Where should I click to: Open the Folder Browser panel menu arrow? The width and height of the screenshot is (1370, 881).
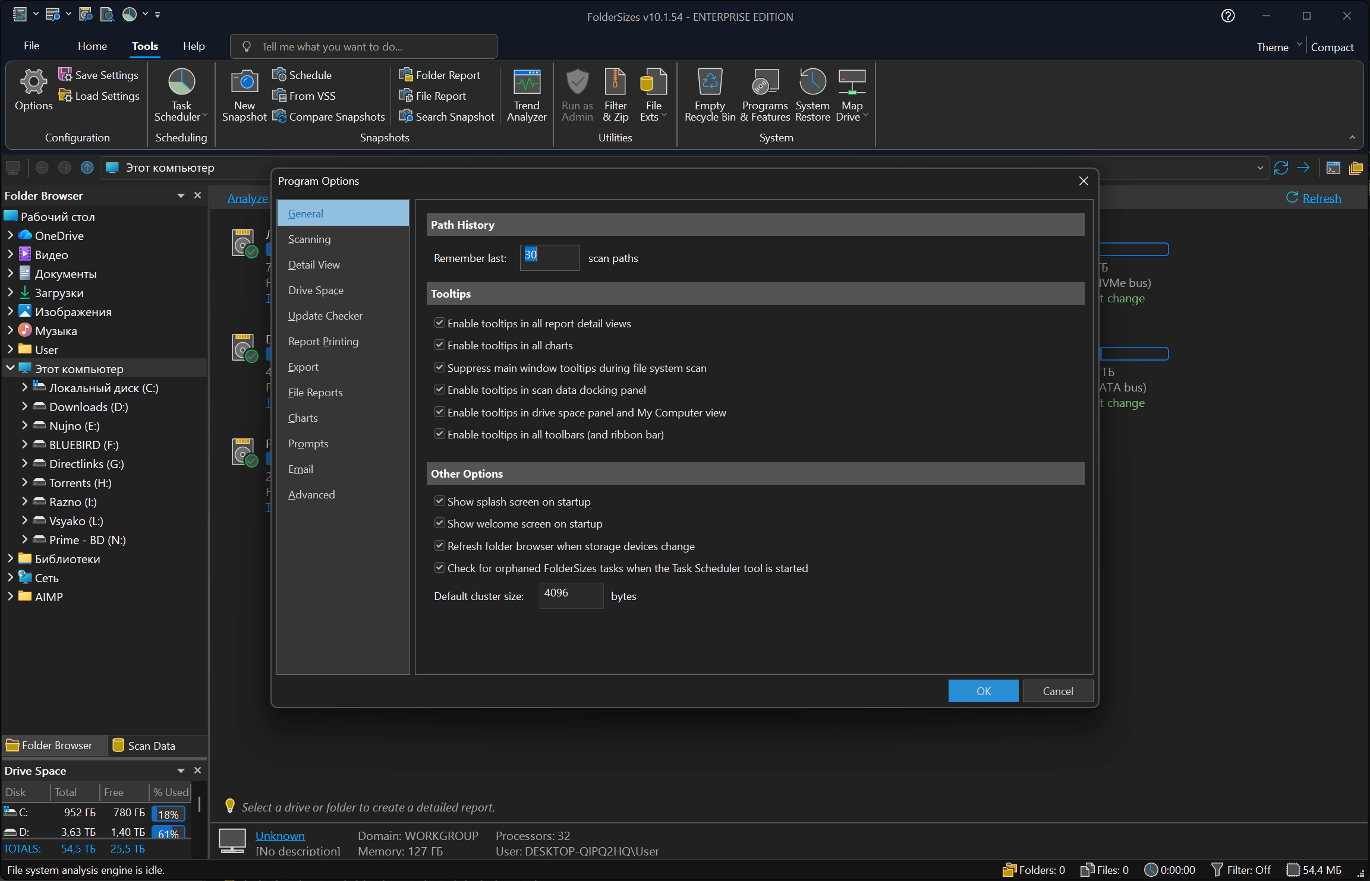click(x=181, y=195)
